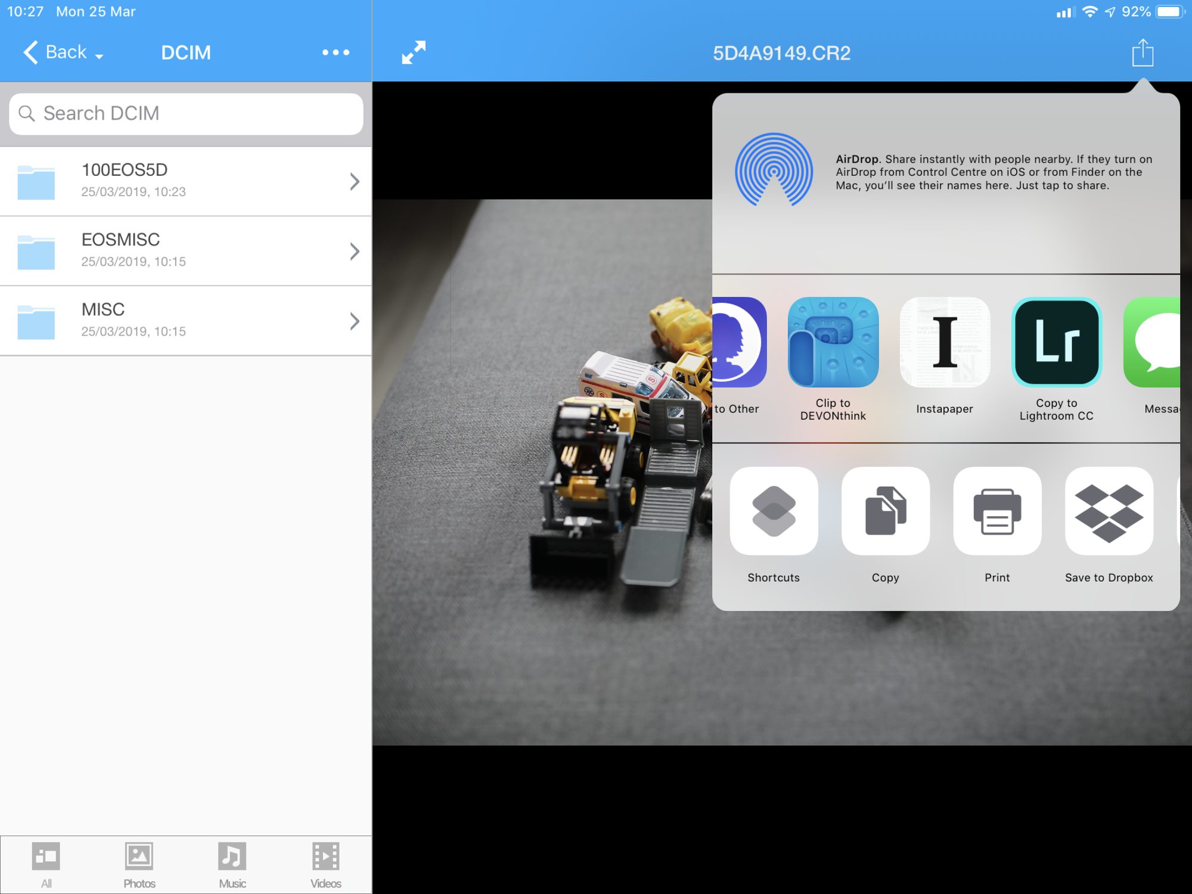
Task: Select the Music tab
Action: tap(232, 865)
